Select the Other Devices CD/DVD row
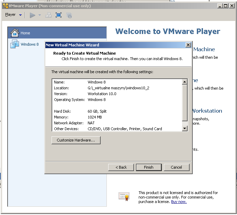 117,129
